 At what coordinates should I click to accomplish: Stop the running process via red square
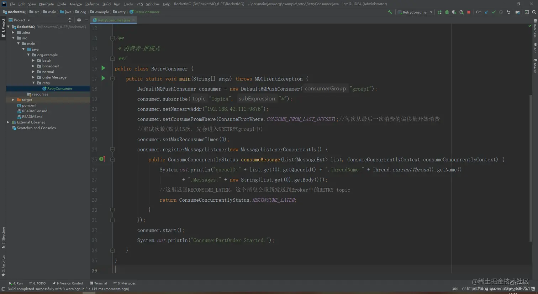pos(469,12)
